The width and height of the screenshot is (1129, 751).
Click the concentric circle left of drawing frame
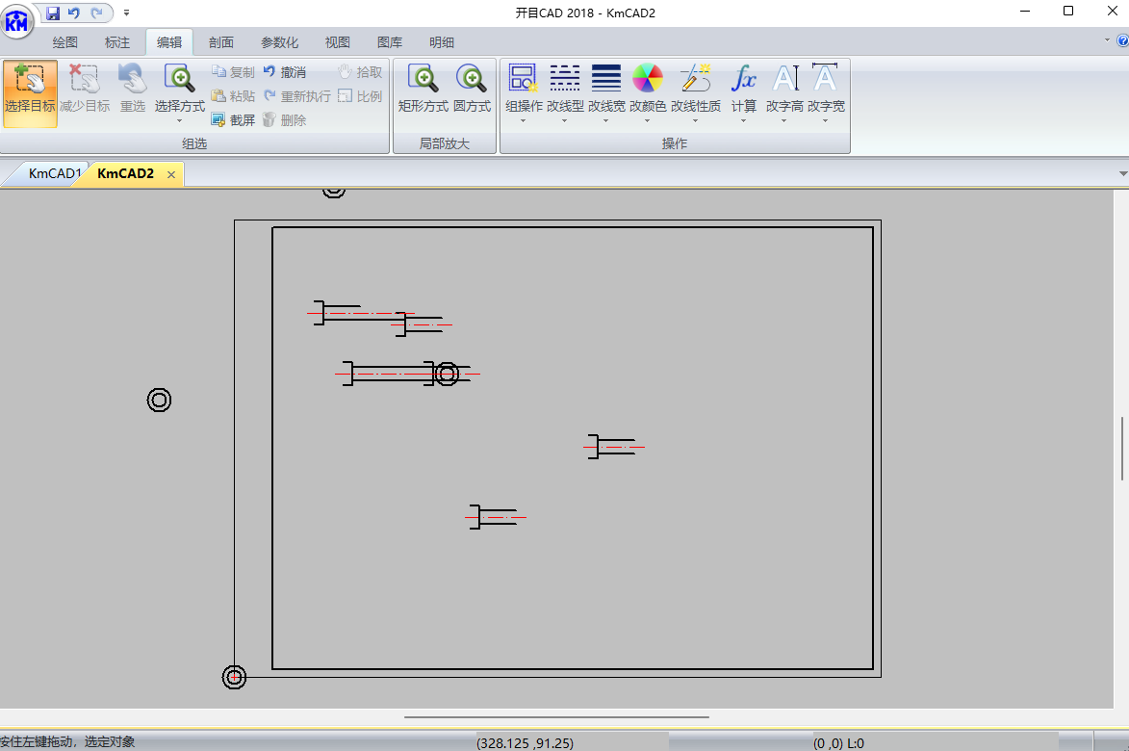coord(159,400)
